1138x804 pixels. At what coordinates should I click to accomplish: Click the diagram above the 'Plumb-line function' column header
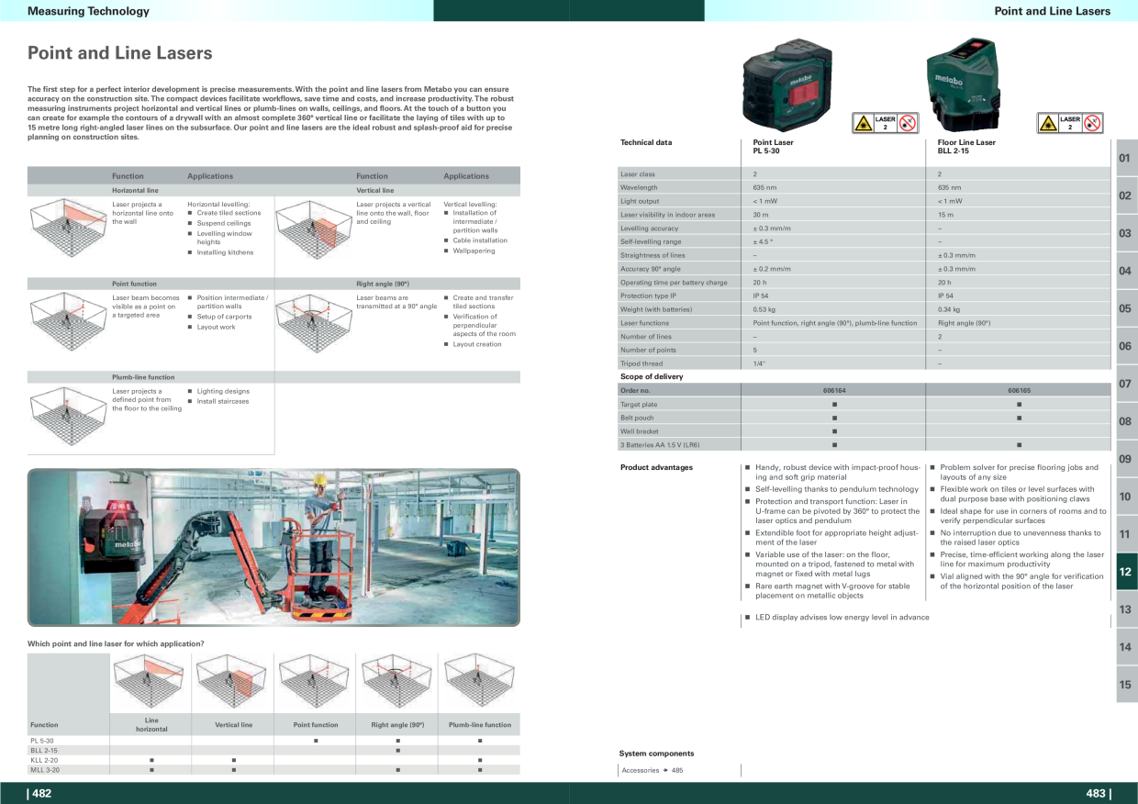click(x=479, y=682)
